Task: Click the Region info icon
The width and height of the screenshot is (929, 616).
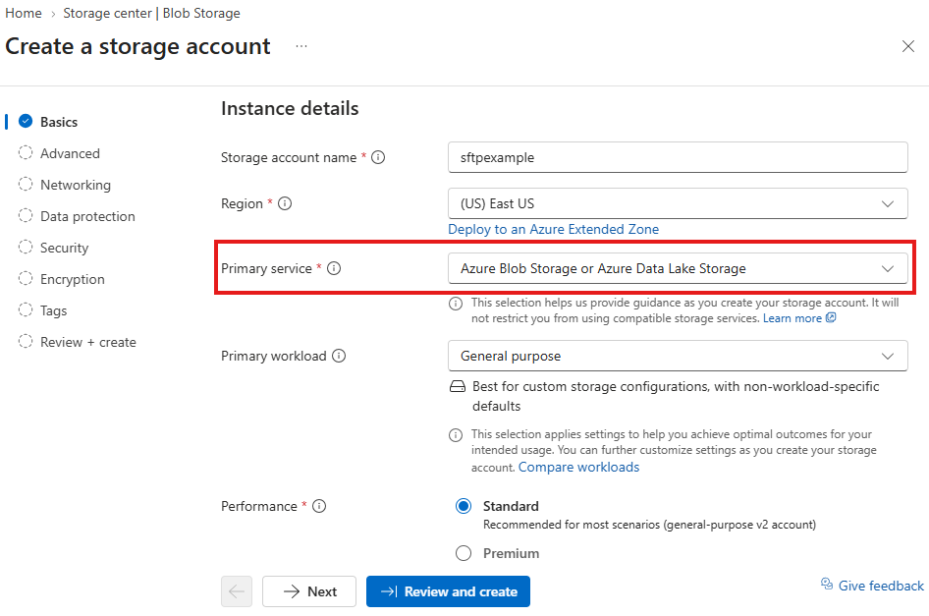Action: 285,203
